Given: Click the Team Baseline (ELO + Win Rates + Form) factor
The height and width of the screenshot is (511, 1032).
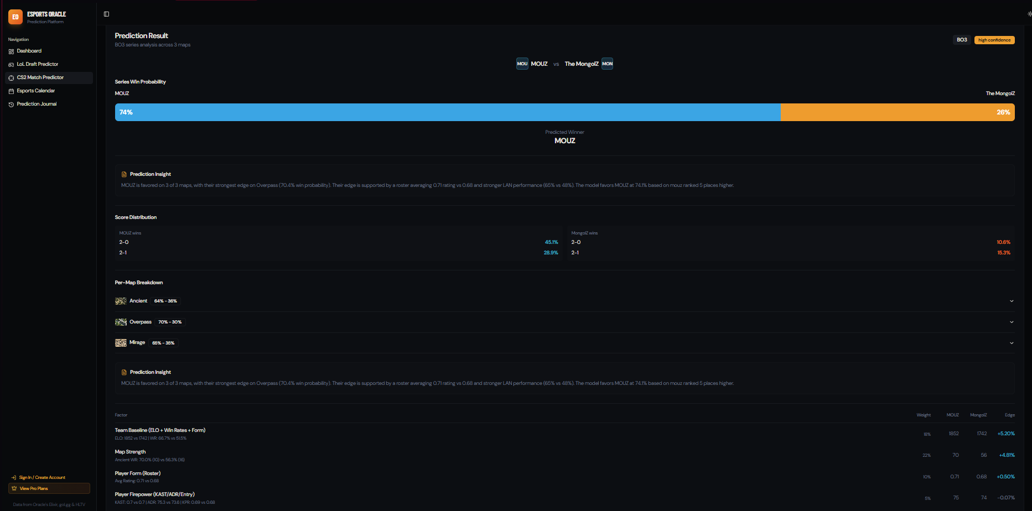Looking at the screenshot, I should coord(160,430).
